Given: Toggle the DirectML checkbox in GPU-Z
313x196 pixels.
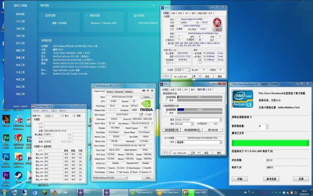Looking at the screenshot, I should click(x=142, y=168).
